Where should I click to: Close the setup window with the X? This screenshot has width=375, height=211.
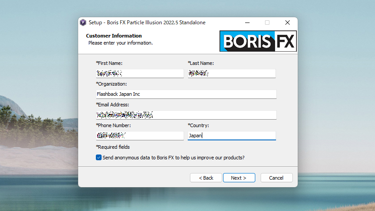click(x=288, y=23)
